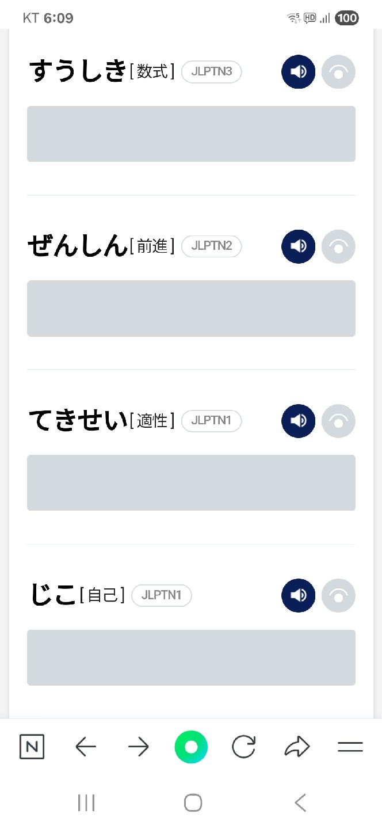
Task: Toggle gray pronunciation record button for てきせい
Action: pos(338,421)
